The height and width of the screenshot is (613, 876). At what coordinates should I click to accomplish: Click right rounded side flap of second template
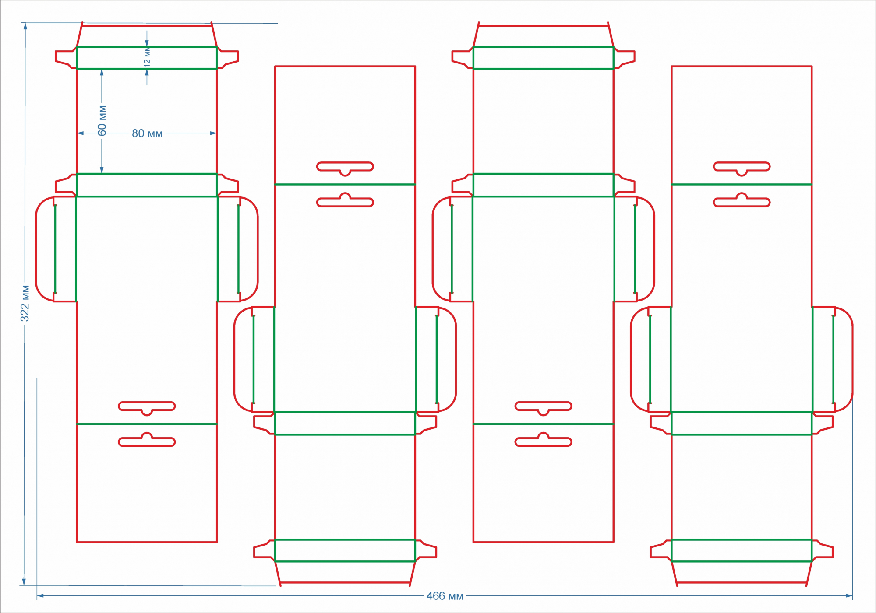click(x=447, y=359)
